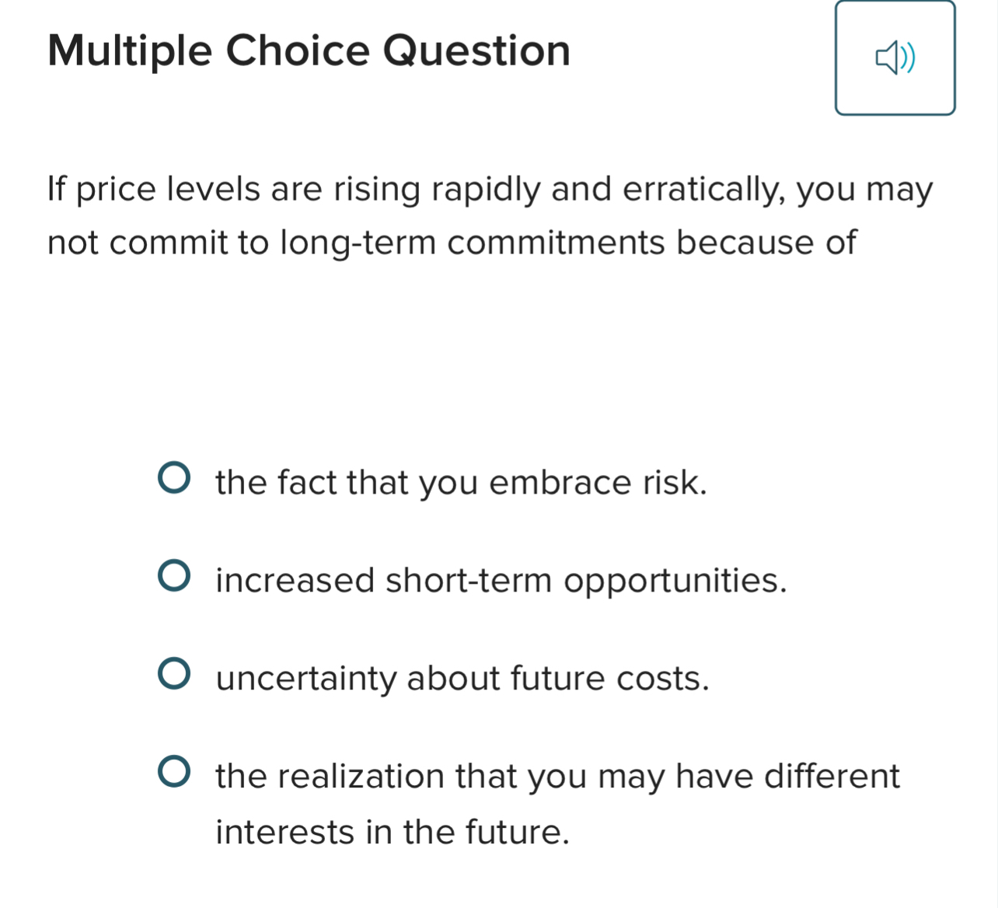
Task: Pick 'uncertainty about future costs' option
Action: click(176, 675)
